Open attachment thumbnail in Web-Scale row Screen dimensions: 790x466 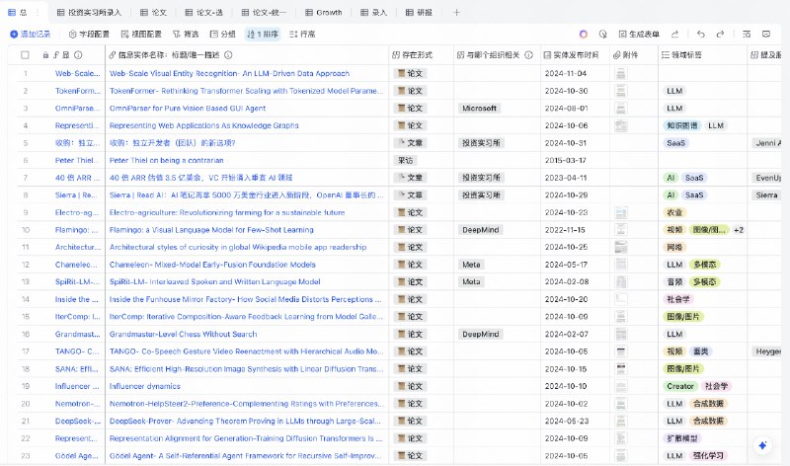[x=621, y=73]
